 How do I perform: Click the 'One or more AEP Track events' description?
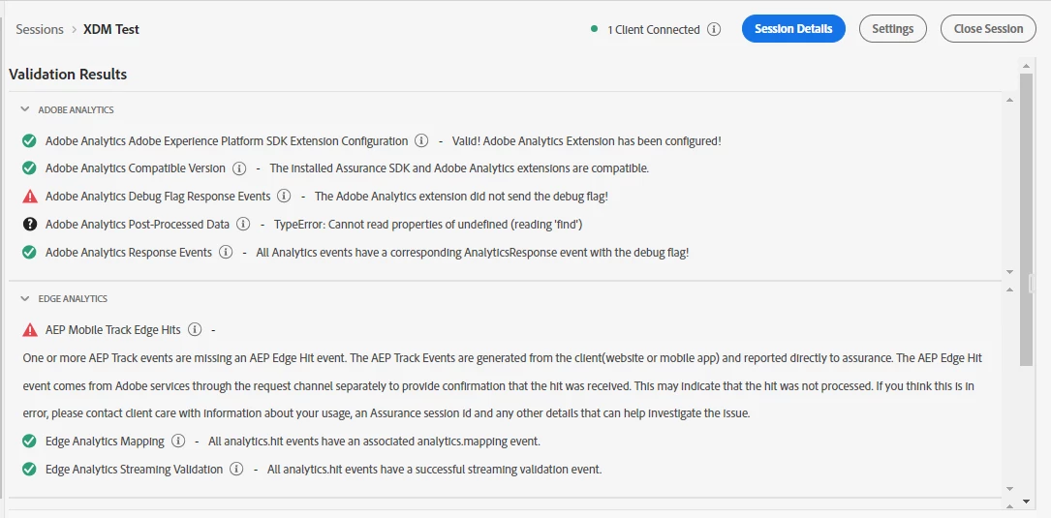click(x=502, y=385)
